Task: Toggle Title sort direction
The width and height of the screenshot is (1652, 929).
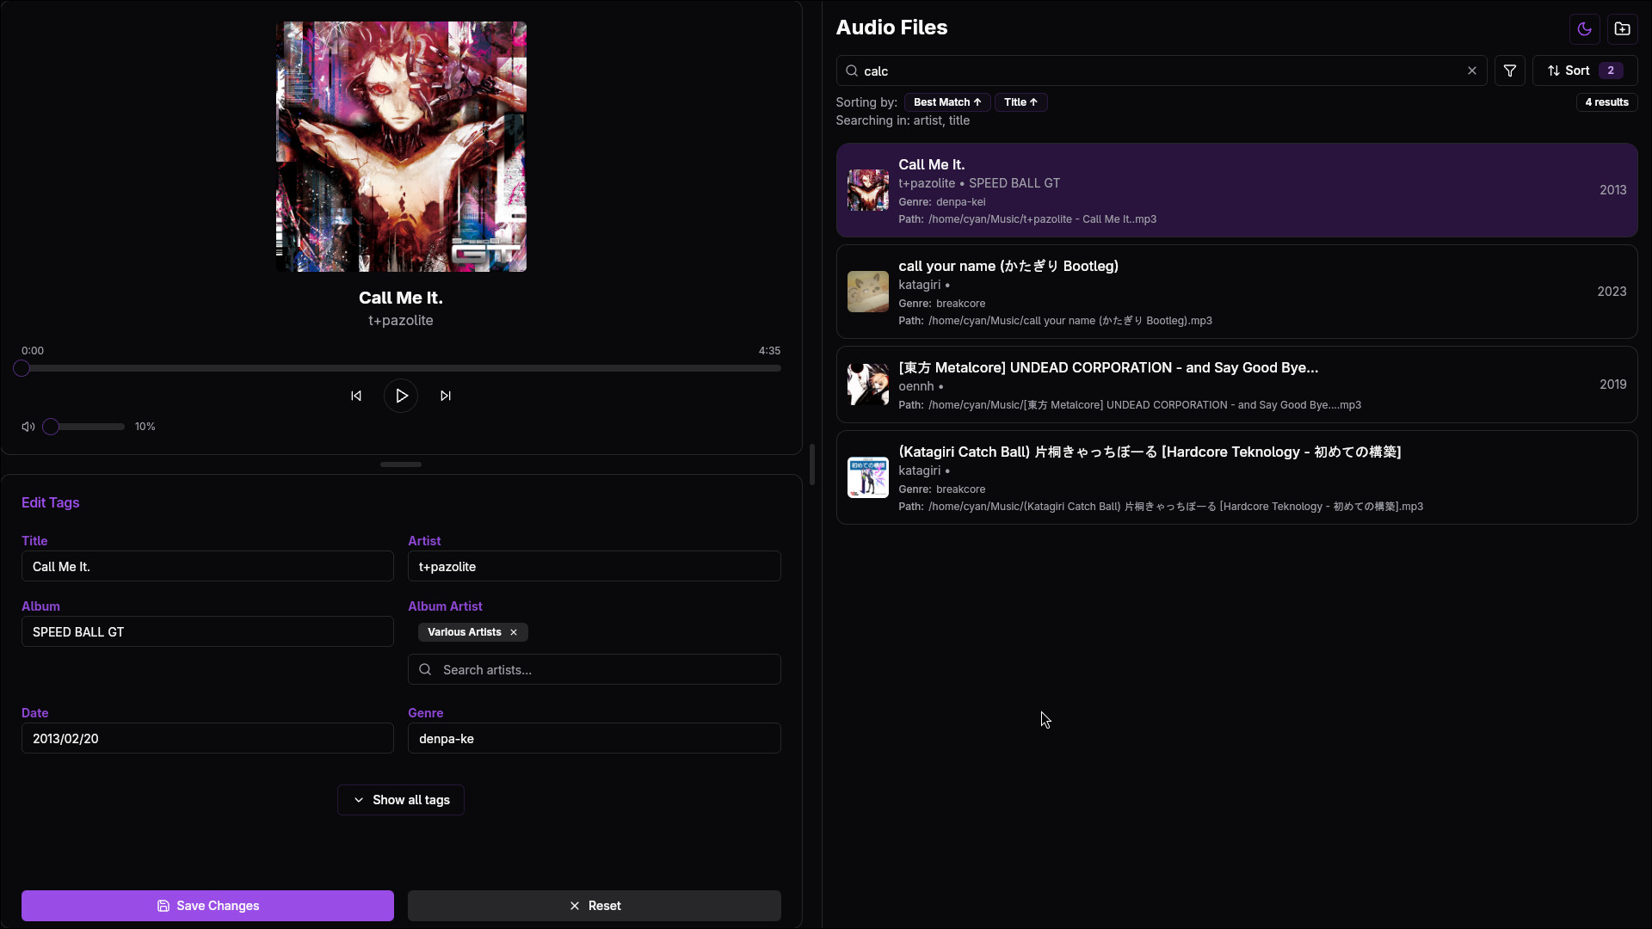Action: 1020,102
